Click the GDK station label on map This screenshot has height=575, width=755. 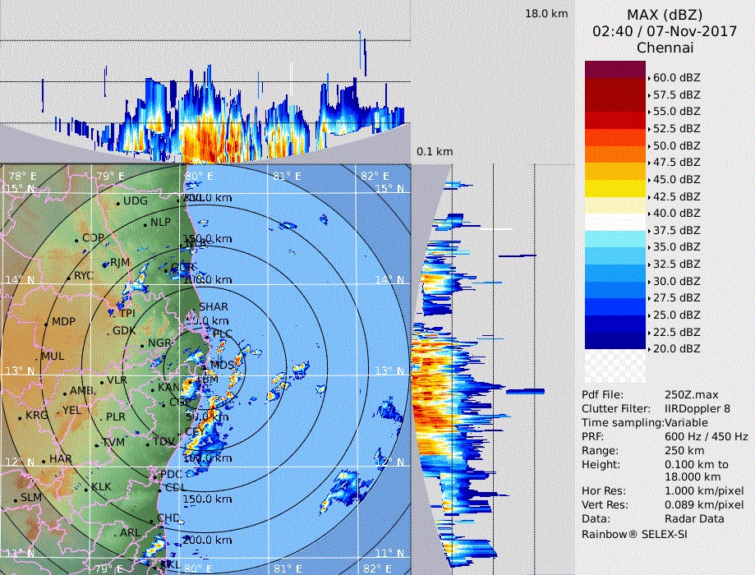pos(124,331)
